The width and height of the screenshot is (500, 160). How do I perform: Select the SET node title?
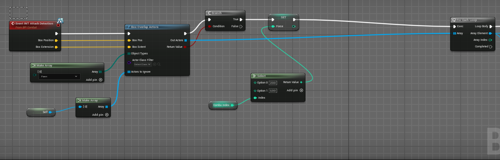point(283,17)
